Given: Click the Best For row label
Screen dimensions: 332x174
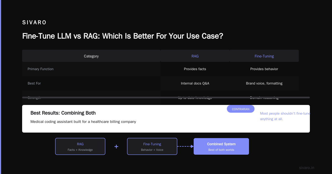Looking at the screenshot, I should click(34, 83).
